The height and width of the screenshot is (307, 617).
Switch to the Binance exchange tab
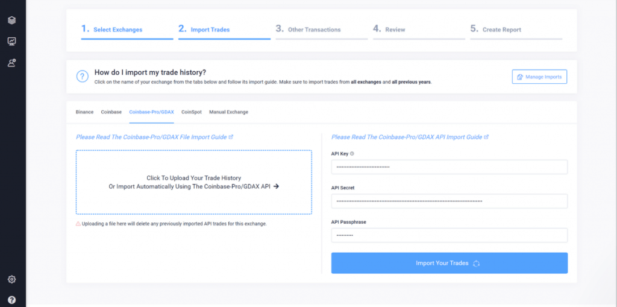pos(84,112)
